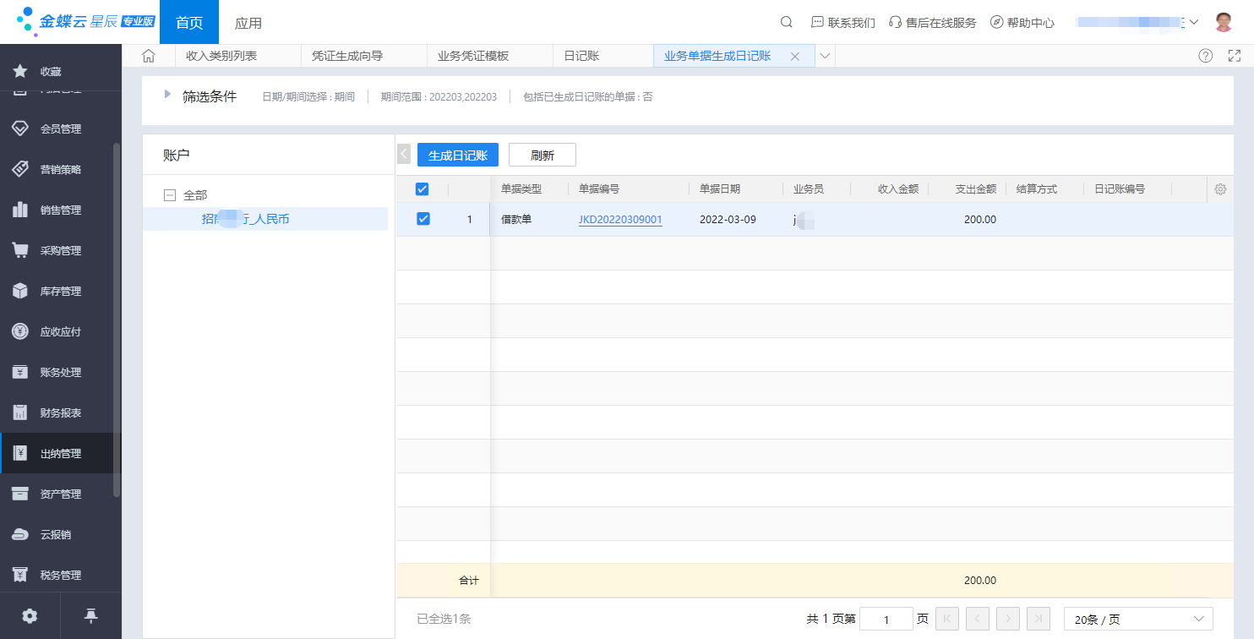This screenshot has width=1254, height=639.
Task: Go to first page button
Action: click(x=946, y=619)
